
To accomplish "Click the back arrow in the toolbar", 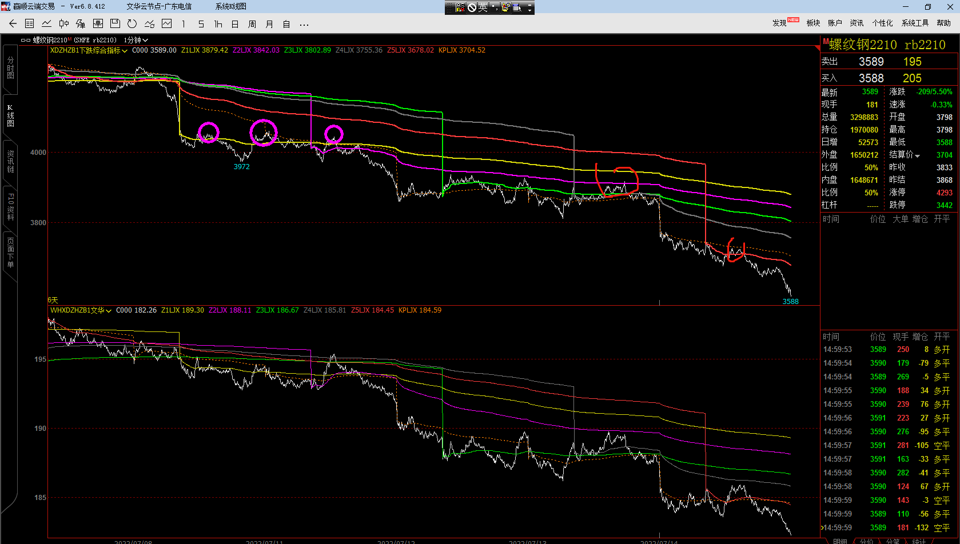I will pos(13,23).
